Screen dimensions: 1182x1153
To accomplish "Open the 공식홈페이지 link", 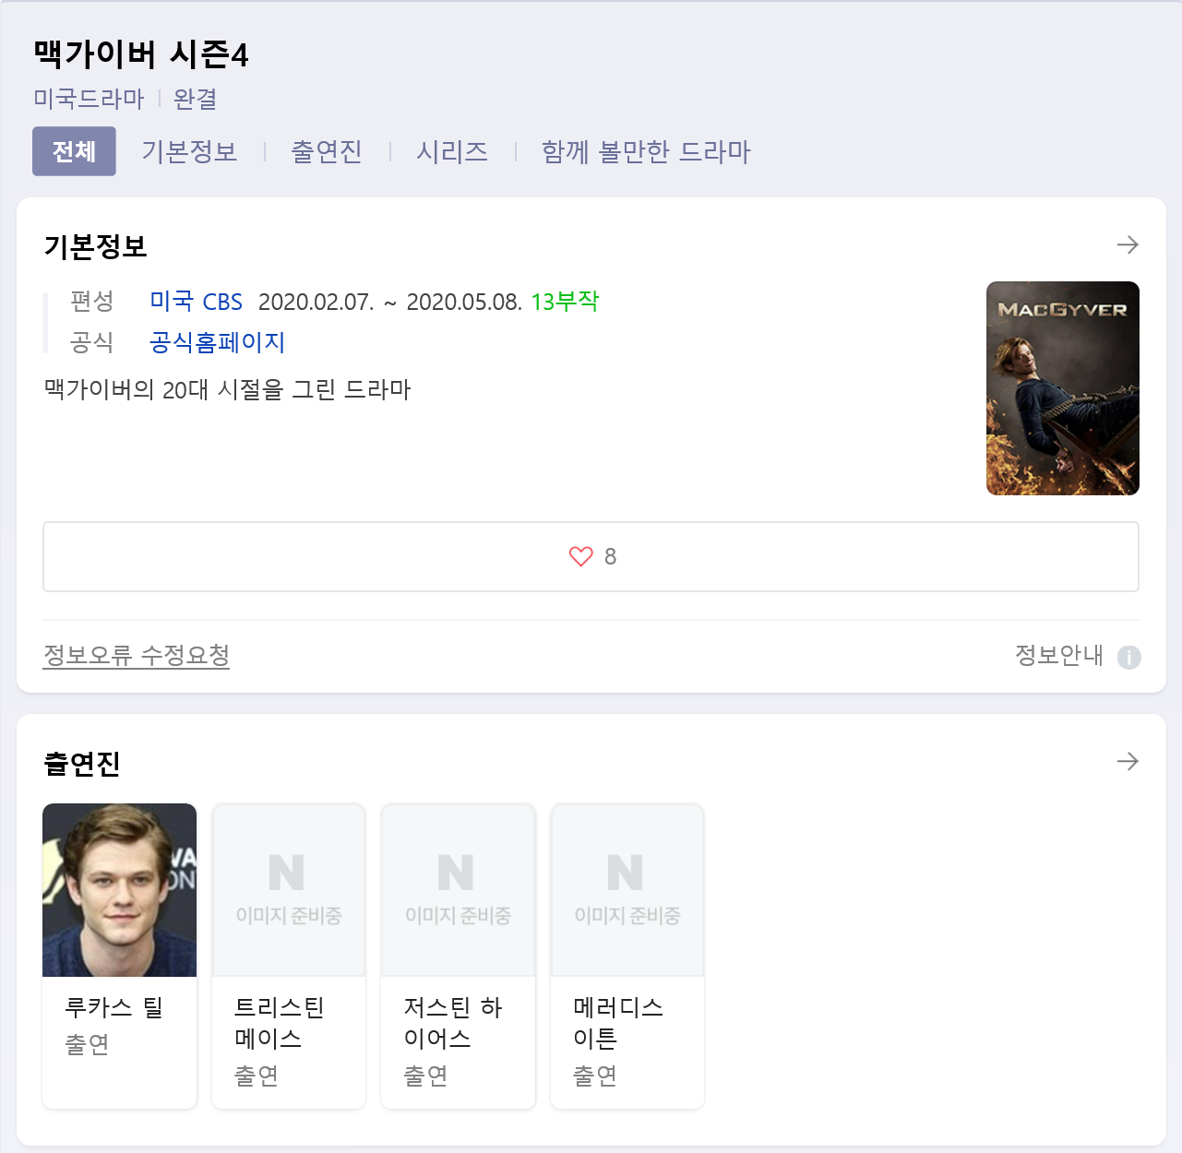I will click(217, 342).
